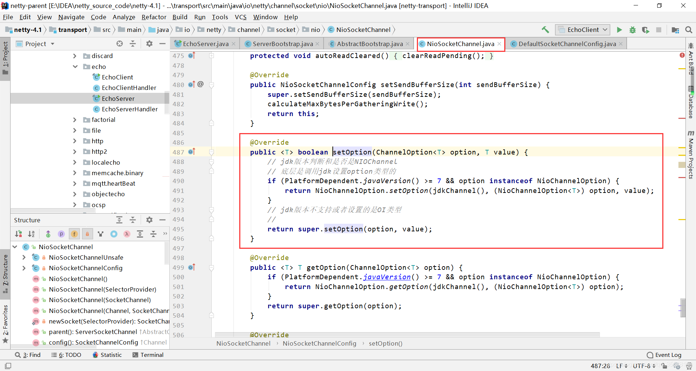
Task: Toggle the fork-shaped filter icon in Structure toolbar
Action: click(x=100, y=234)
